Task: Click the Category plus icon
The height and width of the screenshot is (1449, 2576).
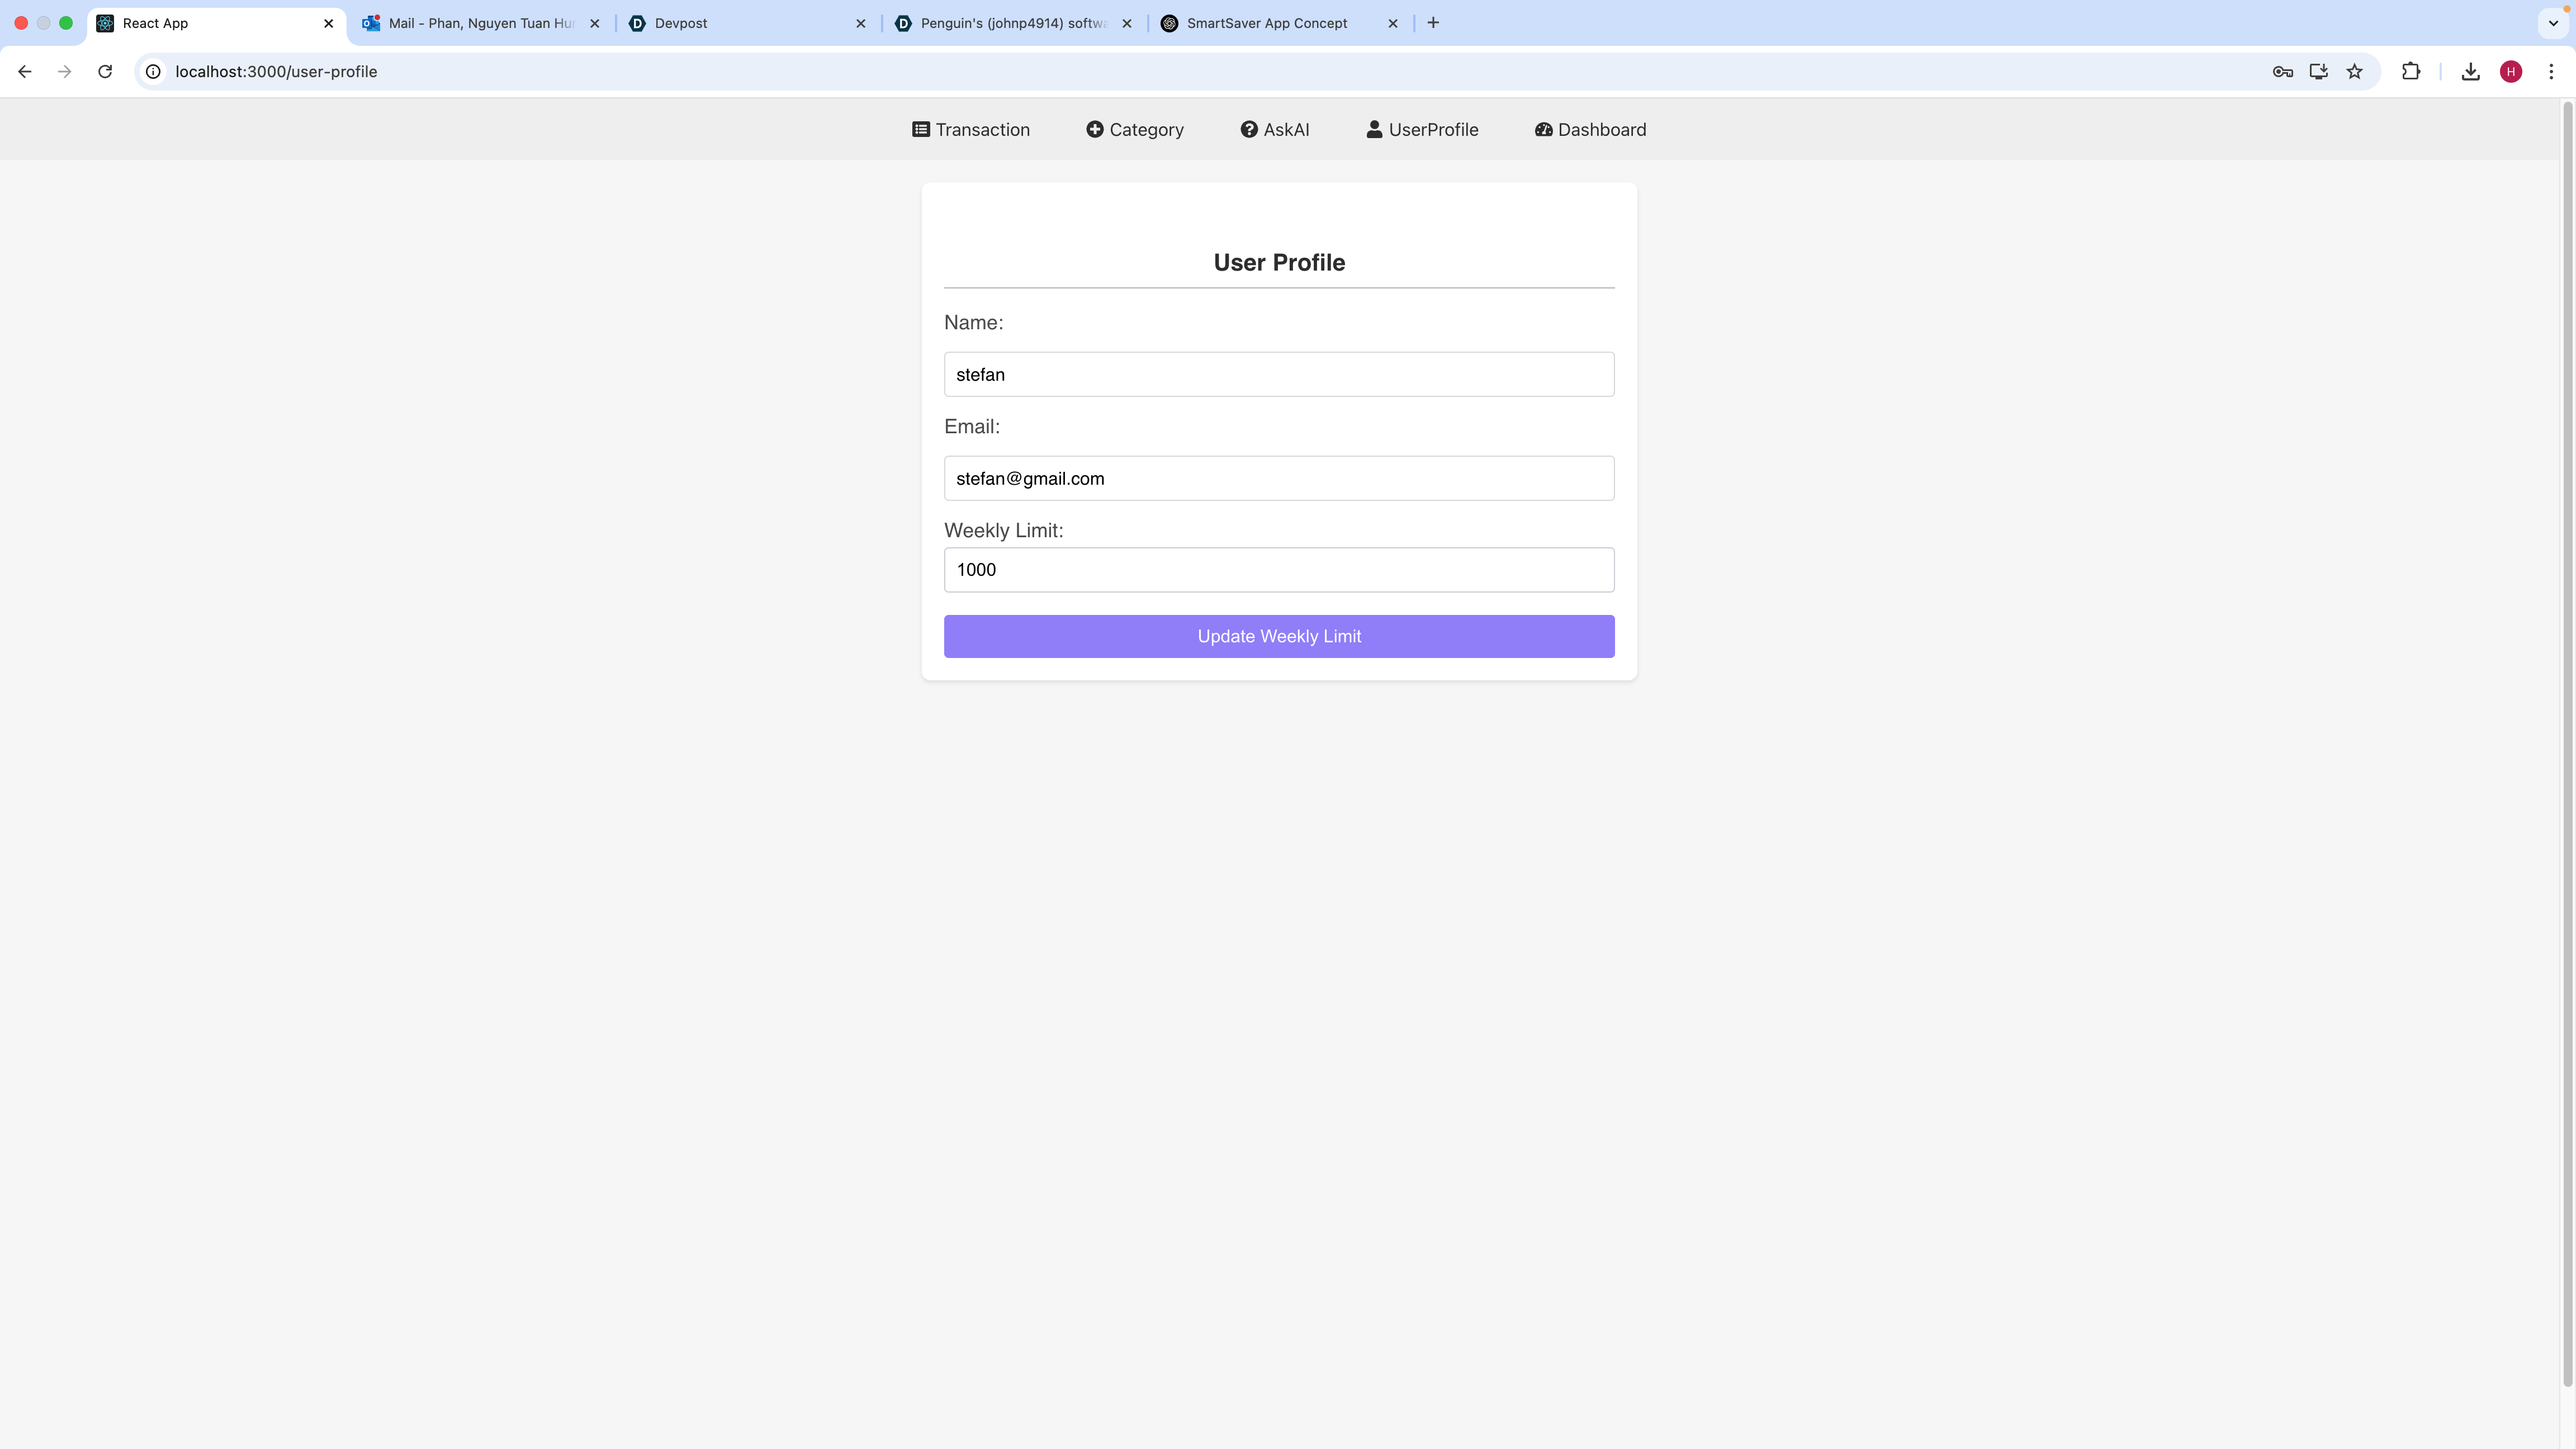Action: (1095, 130)
